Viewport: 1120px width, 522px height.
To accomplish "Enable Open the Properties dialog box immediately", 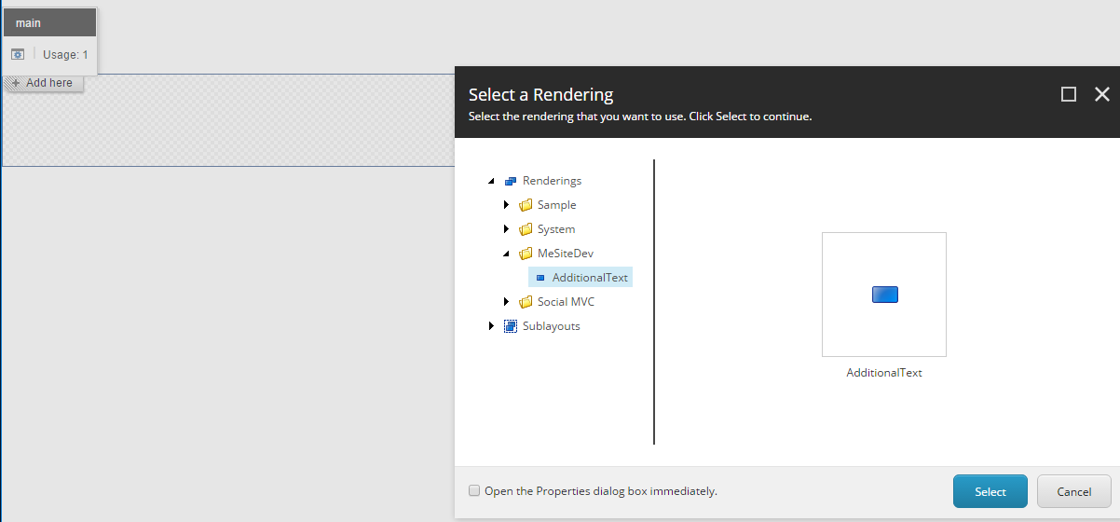I will click(x=474, y=490).
